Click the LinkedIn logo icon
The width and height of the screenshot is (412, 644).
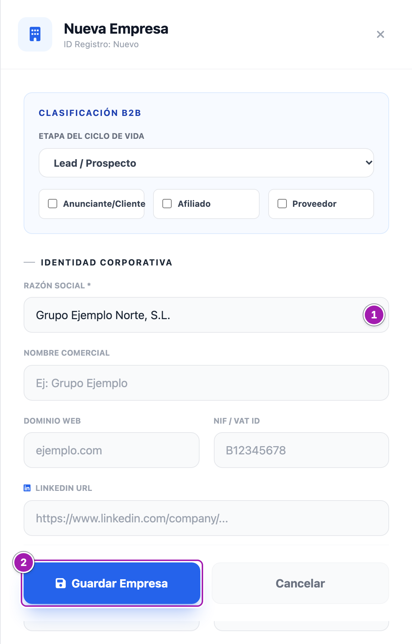click(x=27, y=488)
